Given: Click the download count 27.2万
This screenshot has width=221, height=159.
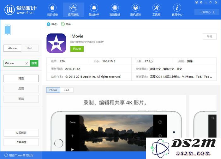Looking at the screenshot, I should 149,61.
